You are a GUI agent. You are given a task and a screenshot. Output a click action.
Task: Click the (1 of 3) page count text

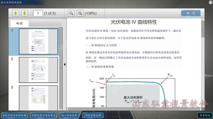(x=50, y=13)
